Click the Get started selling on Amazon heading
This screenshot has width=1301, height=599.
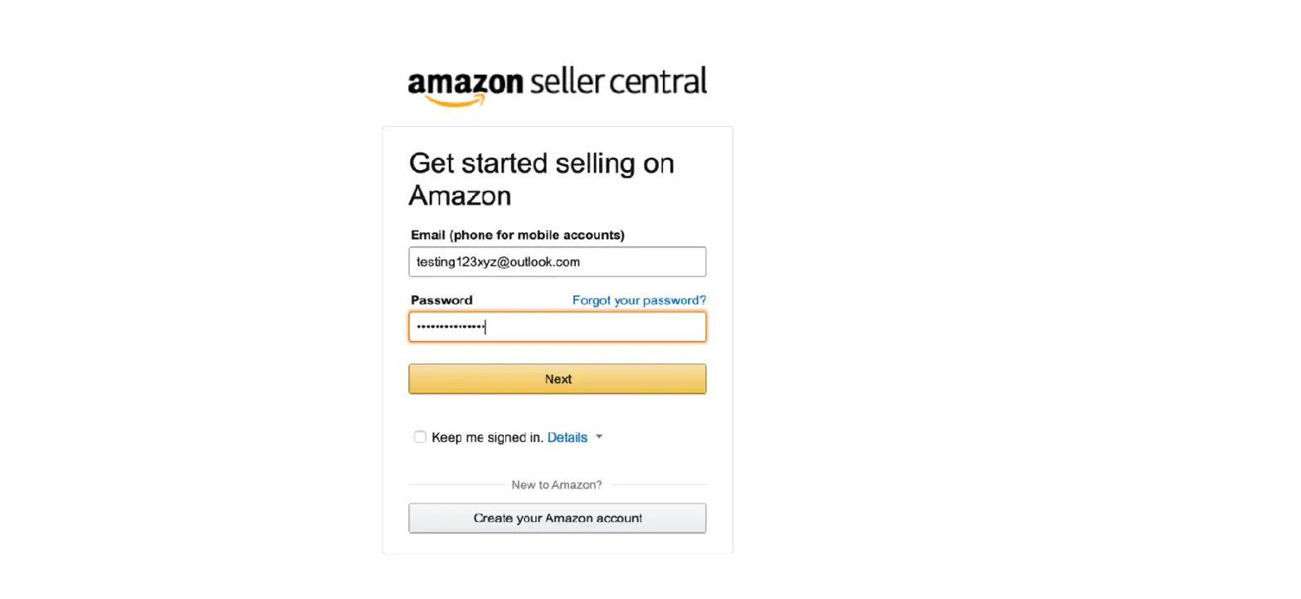click(541, 178)
